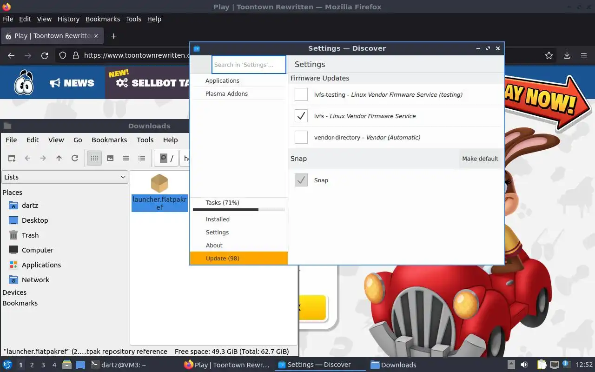Open Tasks (71%) progress entry
This screenshot has height=372, width=595.
[x=239, y=205]
